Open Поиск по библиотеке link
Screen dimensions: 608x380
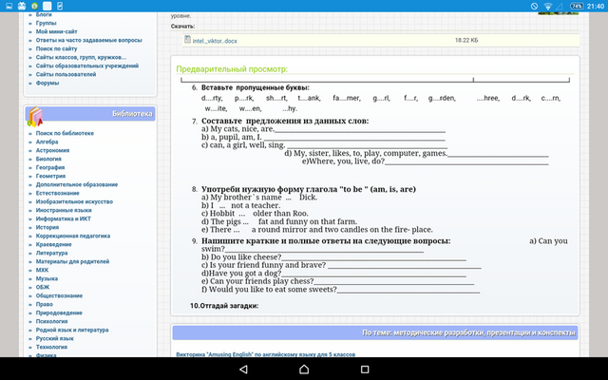click(x=65, y=133)
